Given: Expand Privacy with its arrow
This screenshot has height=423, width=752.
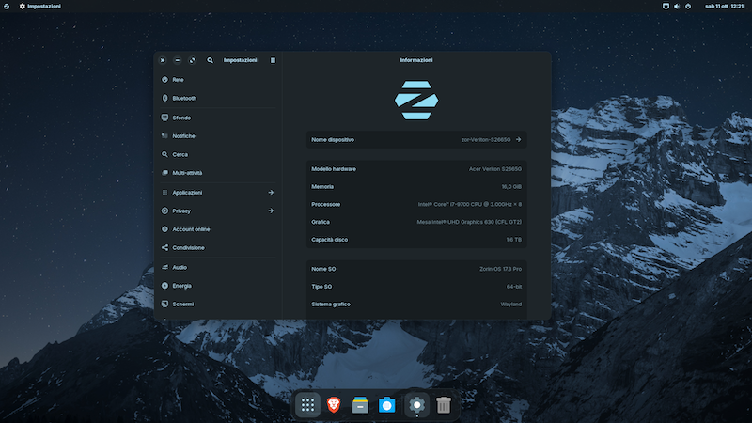Looking at the screenshot, I should (x=271, y=211).
